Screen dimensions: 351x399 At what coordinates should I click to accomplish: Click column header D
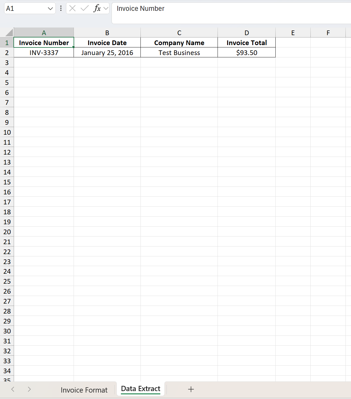(x=247, y=32)
